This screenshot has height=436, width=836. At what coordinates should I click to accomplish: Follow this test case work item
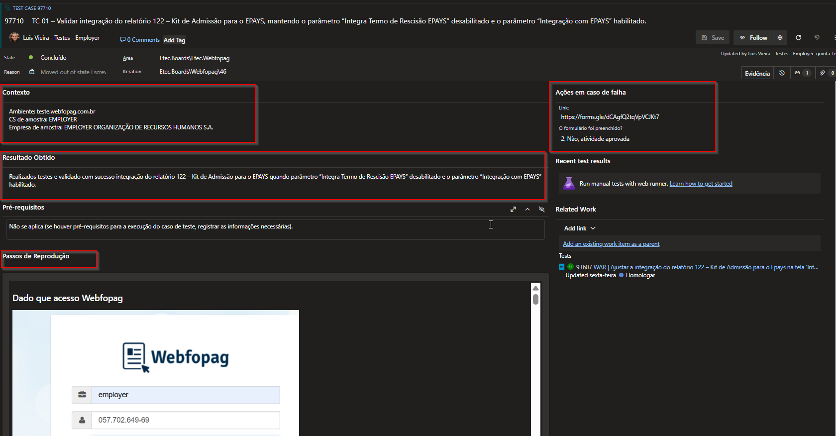point(753,38)
